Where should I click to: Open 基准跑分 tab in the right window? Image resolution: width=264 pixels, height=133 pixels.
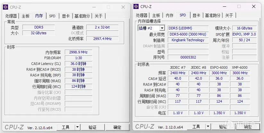point(213,15)
